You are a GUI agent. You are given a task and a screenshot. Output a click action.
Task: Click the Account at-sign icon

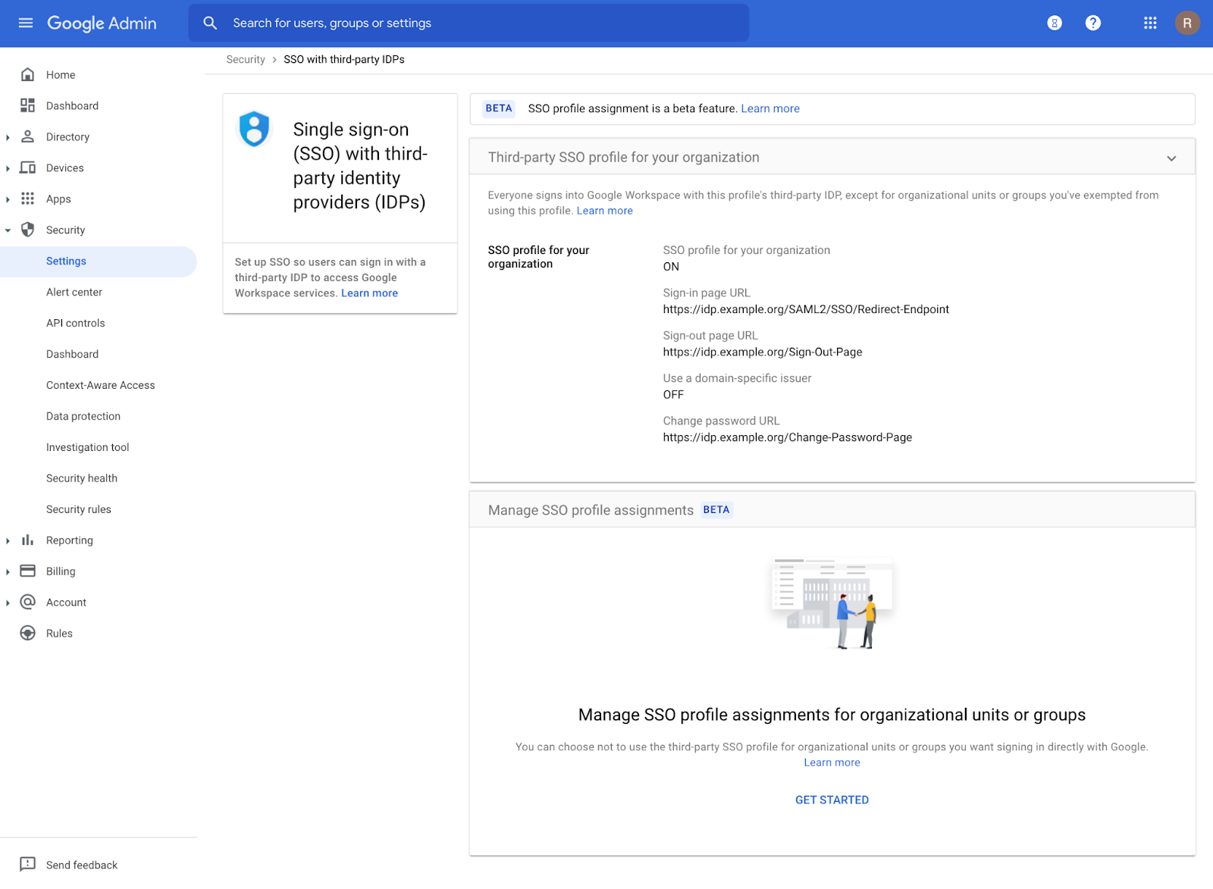[x=27, y=602]
